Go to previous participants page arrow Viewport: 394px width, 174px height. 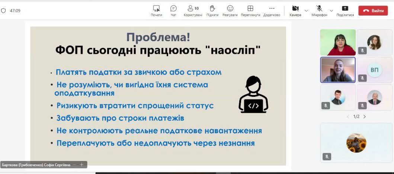(348, 116)
